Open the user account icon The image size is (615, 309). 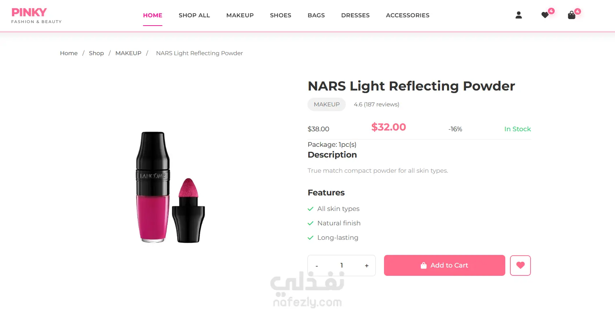coord(519,15)
